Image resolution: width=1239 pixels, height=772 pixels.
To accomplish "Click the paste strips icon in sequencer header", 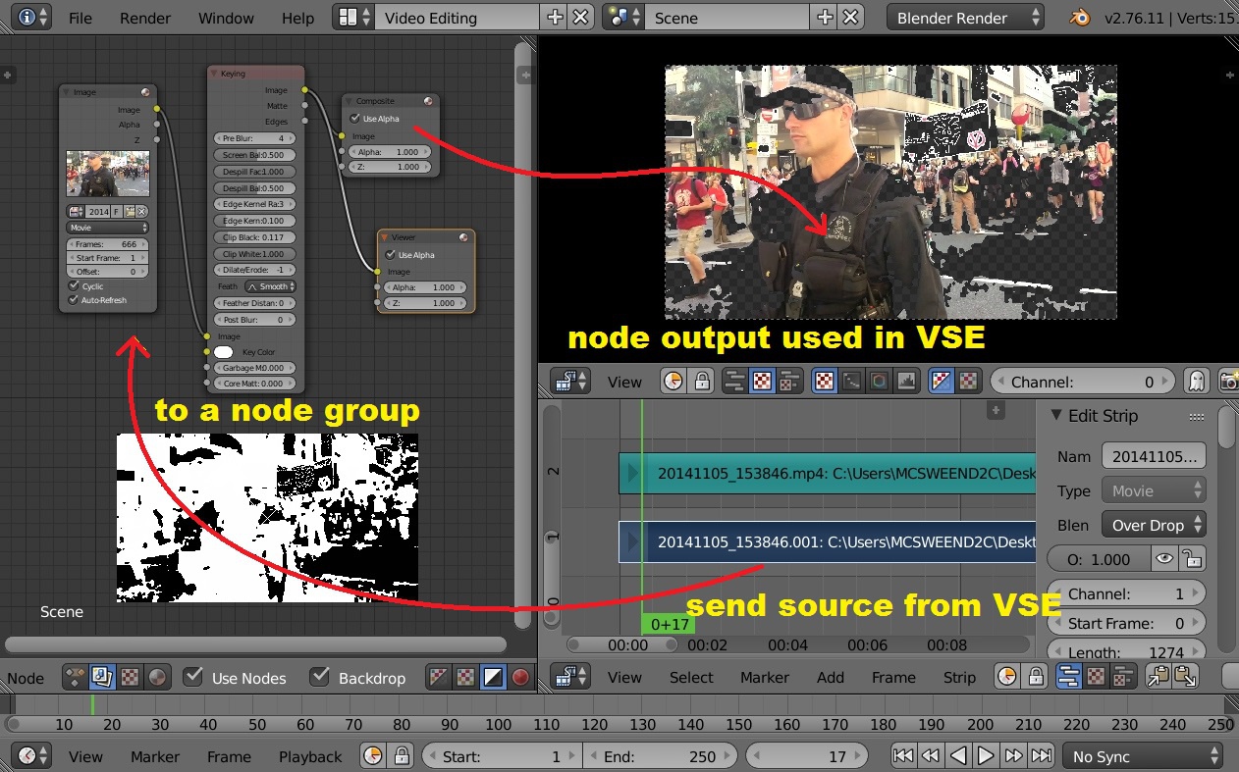I will [x=1185, y=677].
